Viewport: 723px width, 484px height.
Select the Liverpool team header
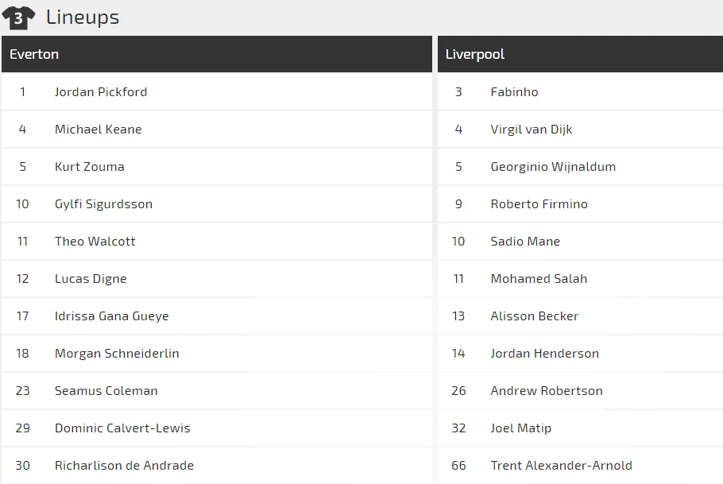point(475,54)
